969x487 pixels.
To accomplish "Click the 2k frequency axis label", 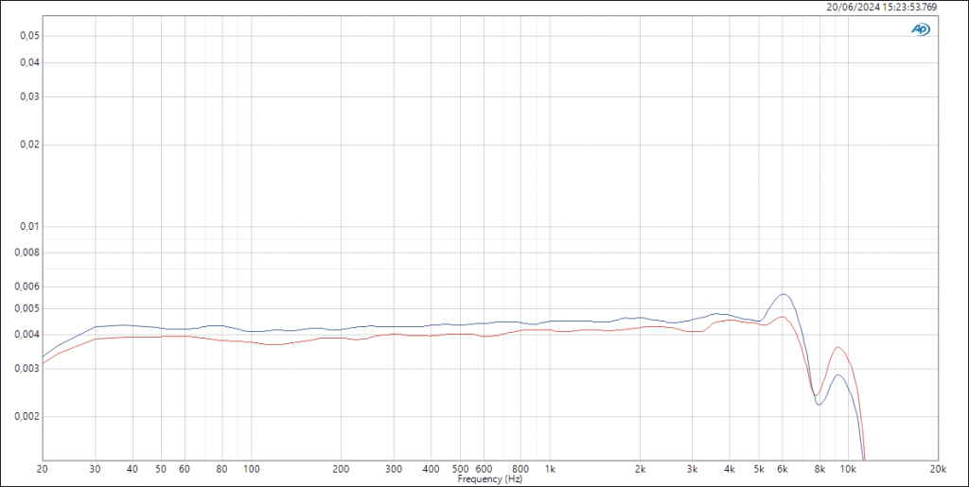I will click(641, 469).
